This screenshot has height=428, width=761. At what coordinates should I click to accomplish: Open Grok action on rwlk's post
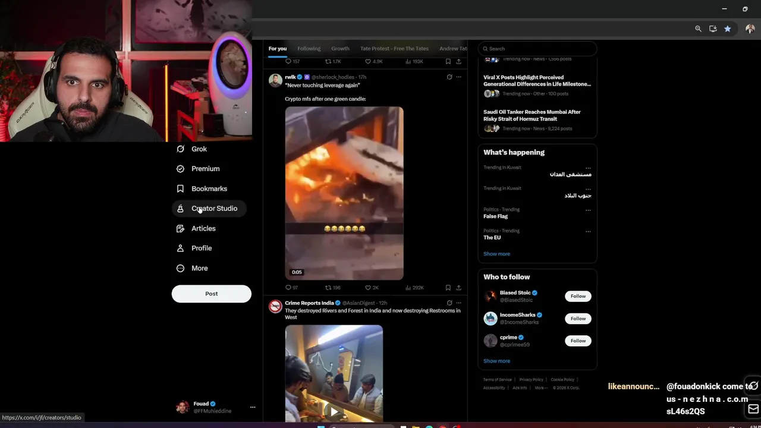(449, 77)
